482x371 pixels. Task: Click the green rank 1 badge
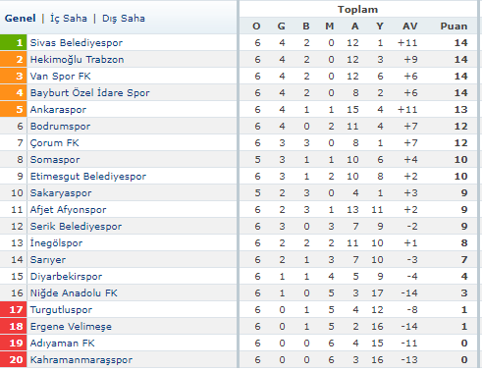(x=14, y=42)
